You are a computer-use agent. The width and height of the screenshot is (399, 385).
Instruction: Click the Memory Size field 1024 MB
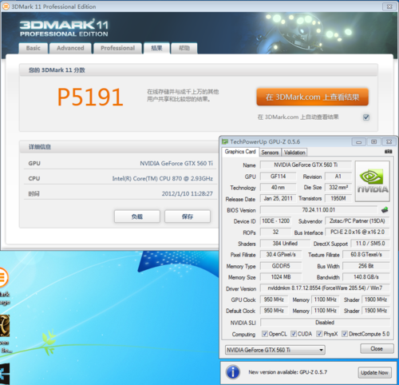coord(281,277)
